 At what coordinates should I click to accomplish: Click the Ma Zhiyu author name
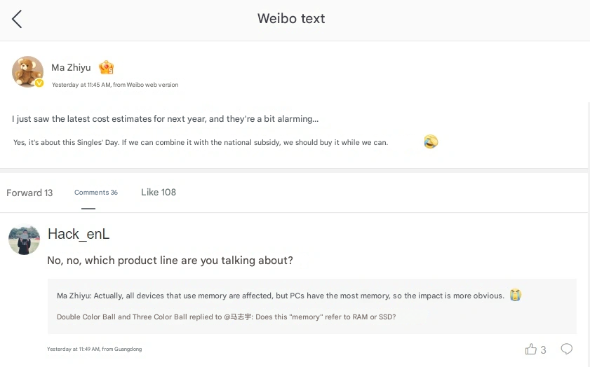(71, 68)
